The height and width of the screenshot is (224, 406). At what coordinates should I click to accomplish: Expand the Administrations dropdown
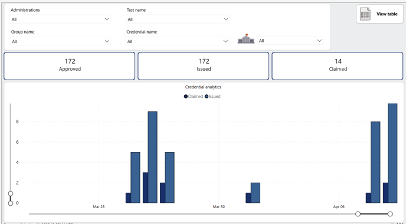(x=60, y=19)
